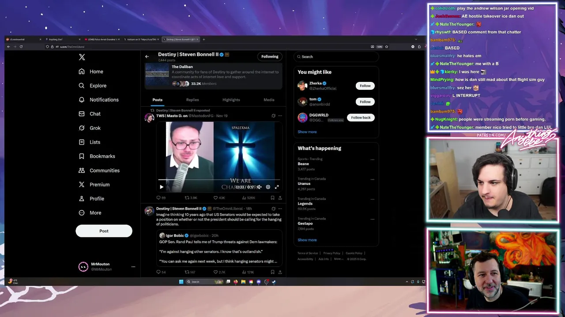
Task: Open The Daliban community card
Action: (214, 76)
